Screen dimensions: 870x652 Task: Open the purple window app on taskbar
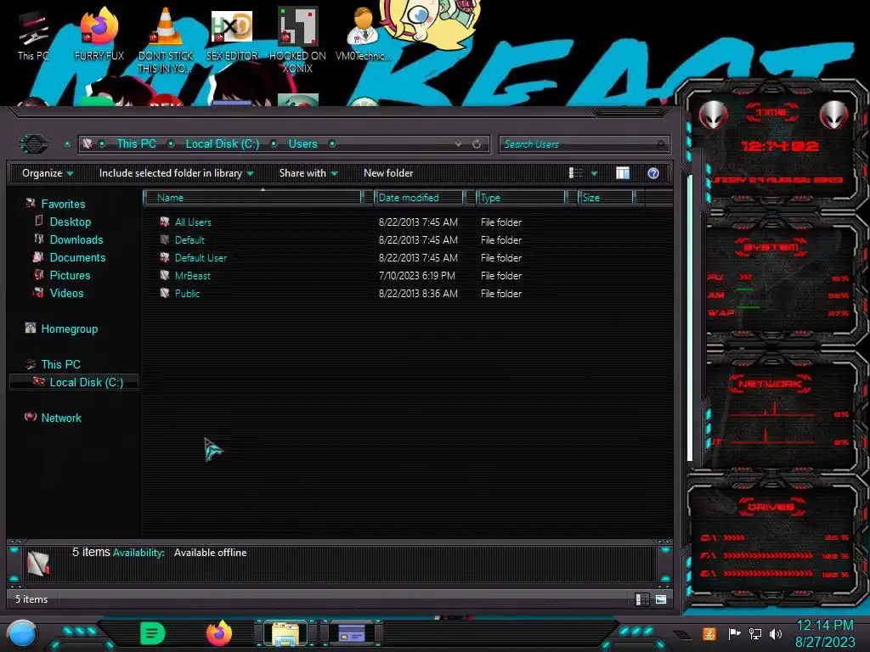tap(352, 633)
